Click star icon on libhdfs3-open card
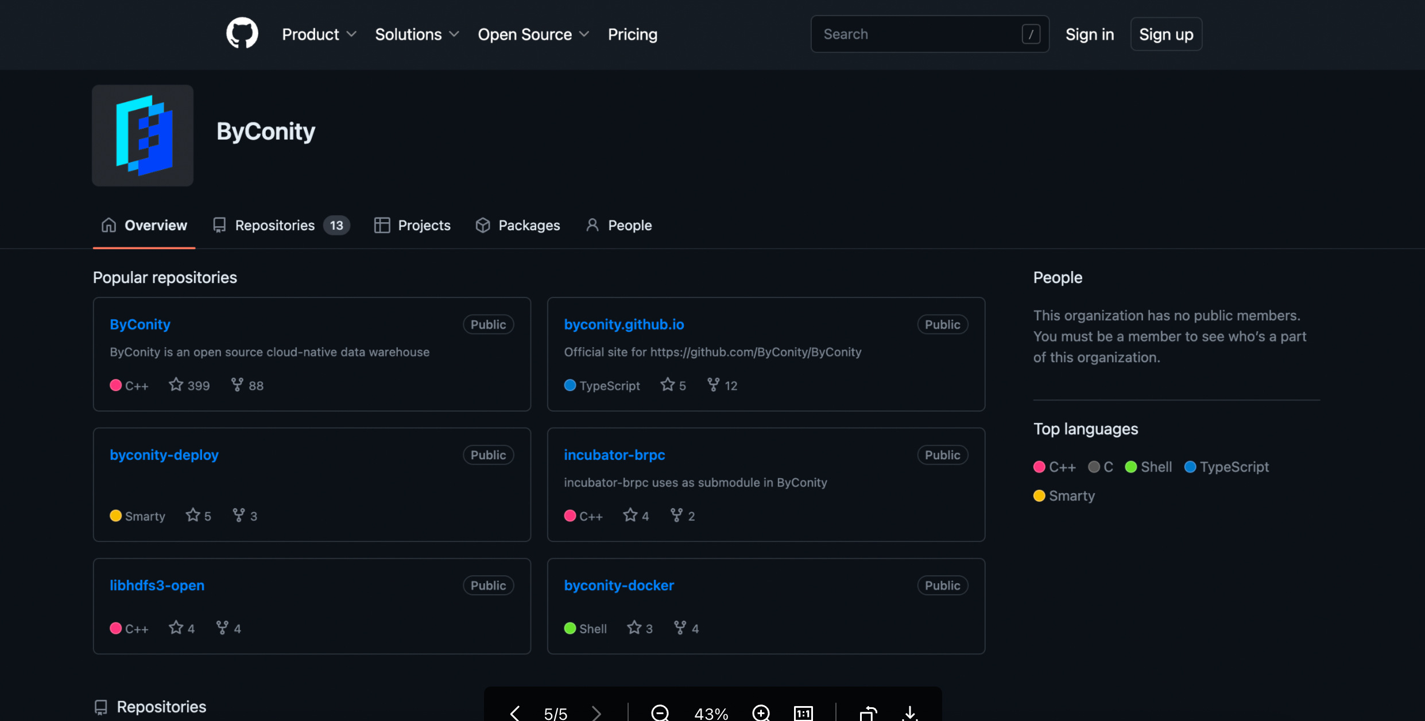 [176, 627]
